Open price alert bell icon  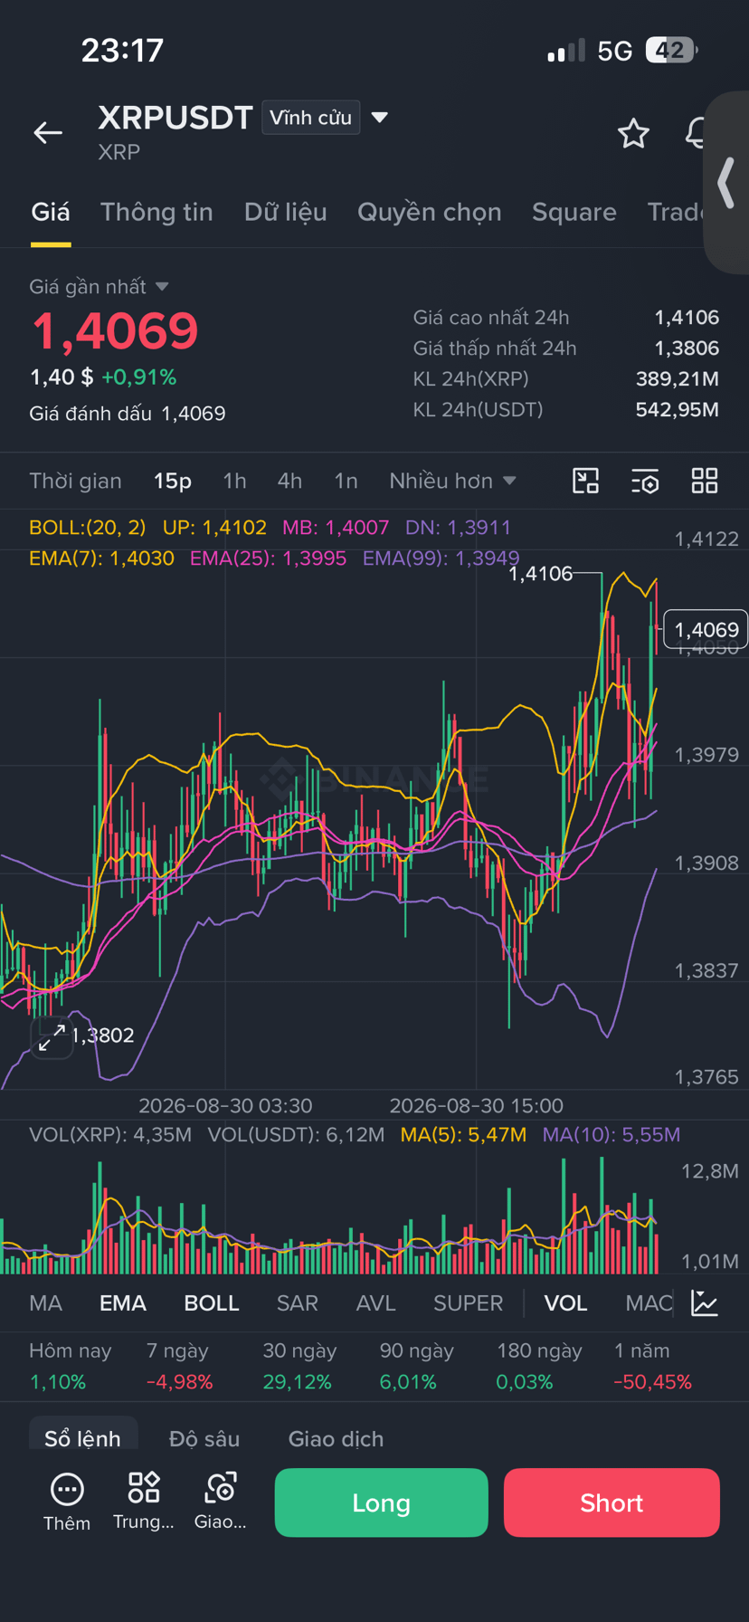point(696,133)
